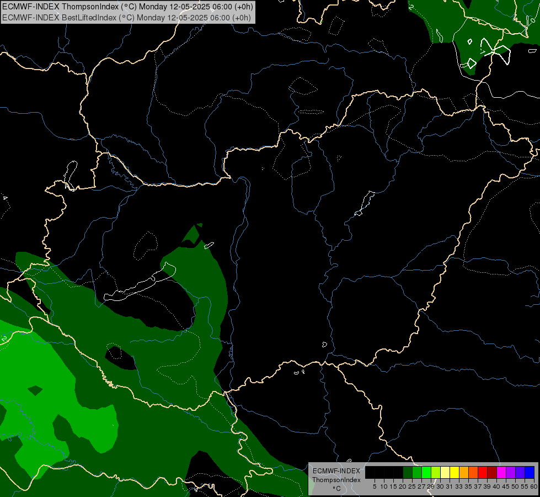
Task: Click the legend value label 40
Action: click(496, 487)
